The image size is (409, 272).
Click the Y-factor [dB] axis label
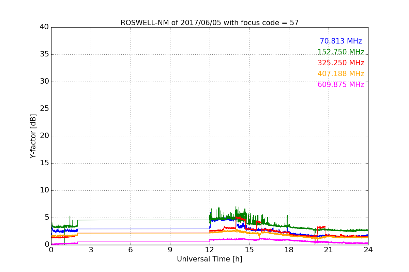(x=33, y=136)
